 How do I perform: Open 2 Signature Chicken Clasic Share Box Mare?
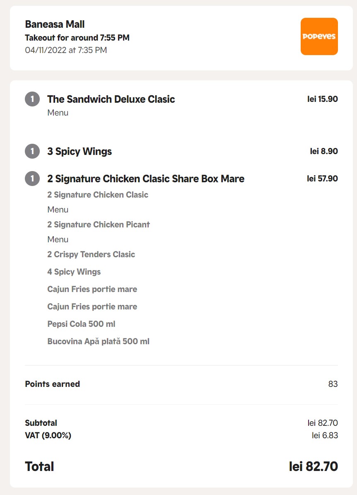pos(146,179)
